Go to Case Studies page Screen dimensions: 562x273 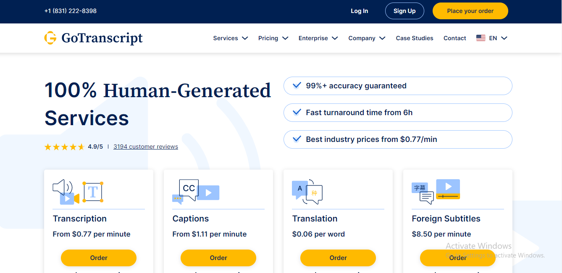tap(415, 38)
